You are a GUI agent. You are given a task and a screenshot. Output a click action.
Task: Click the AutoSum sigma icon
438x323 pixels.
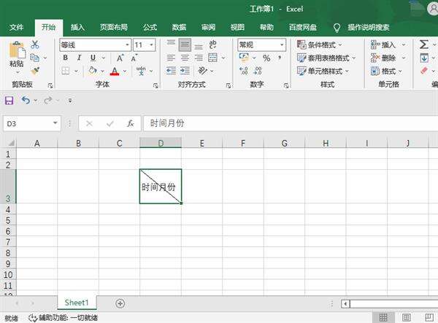pyautogui.click(x=424, y=44)
